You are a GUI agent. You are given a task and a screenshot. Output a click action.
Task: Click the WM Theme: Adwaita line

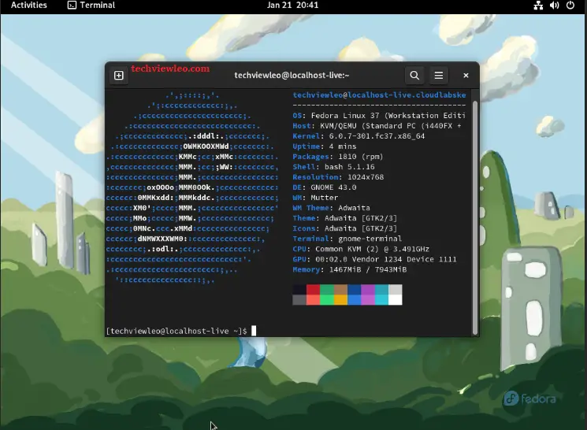331,208
